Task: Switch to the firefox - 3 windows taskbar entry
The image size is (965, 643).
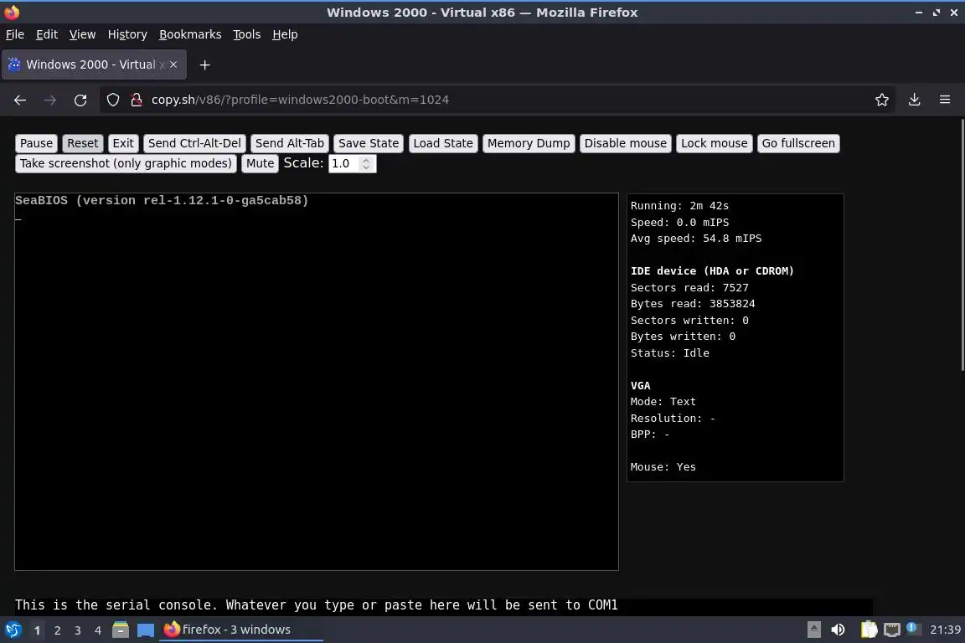Action: 241,630
